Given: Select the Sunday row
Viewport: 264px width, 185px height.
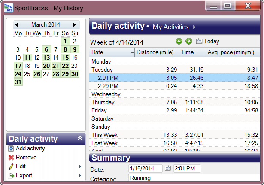Looking at the screenshot, I should pyautogui.click(x=174, y=127).
